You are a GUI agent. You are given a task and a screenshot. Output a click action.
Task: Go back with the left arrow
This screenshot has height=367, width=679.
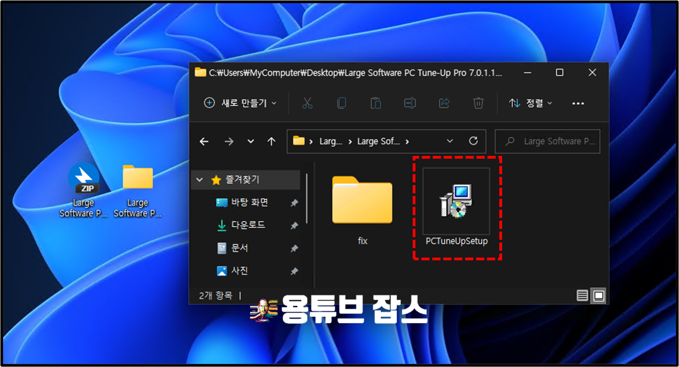click(204, 141)
